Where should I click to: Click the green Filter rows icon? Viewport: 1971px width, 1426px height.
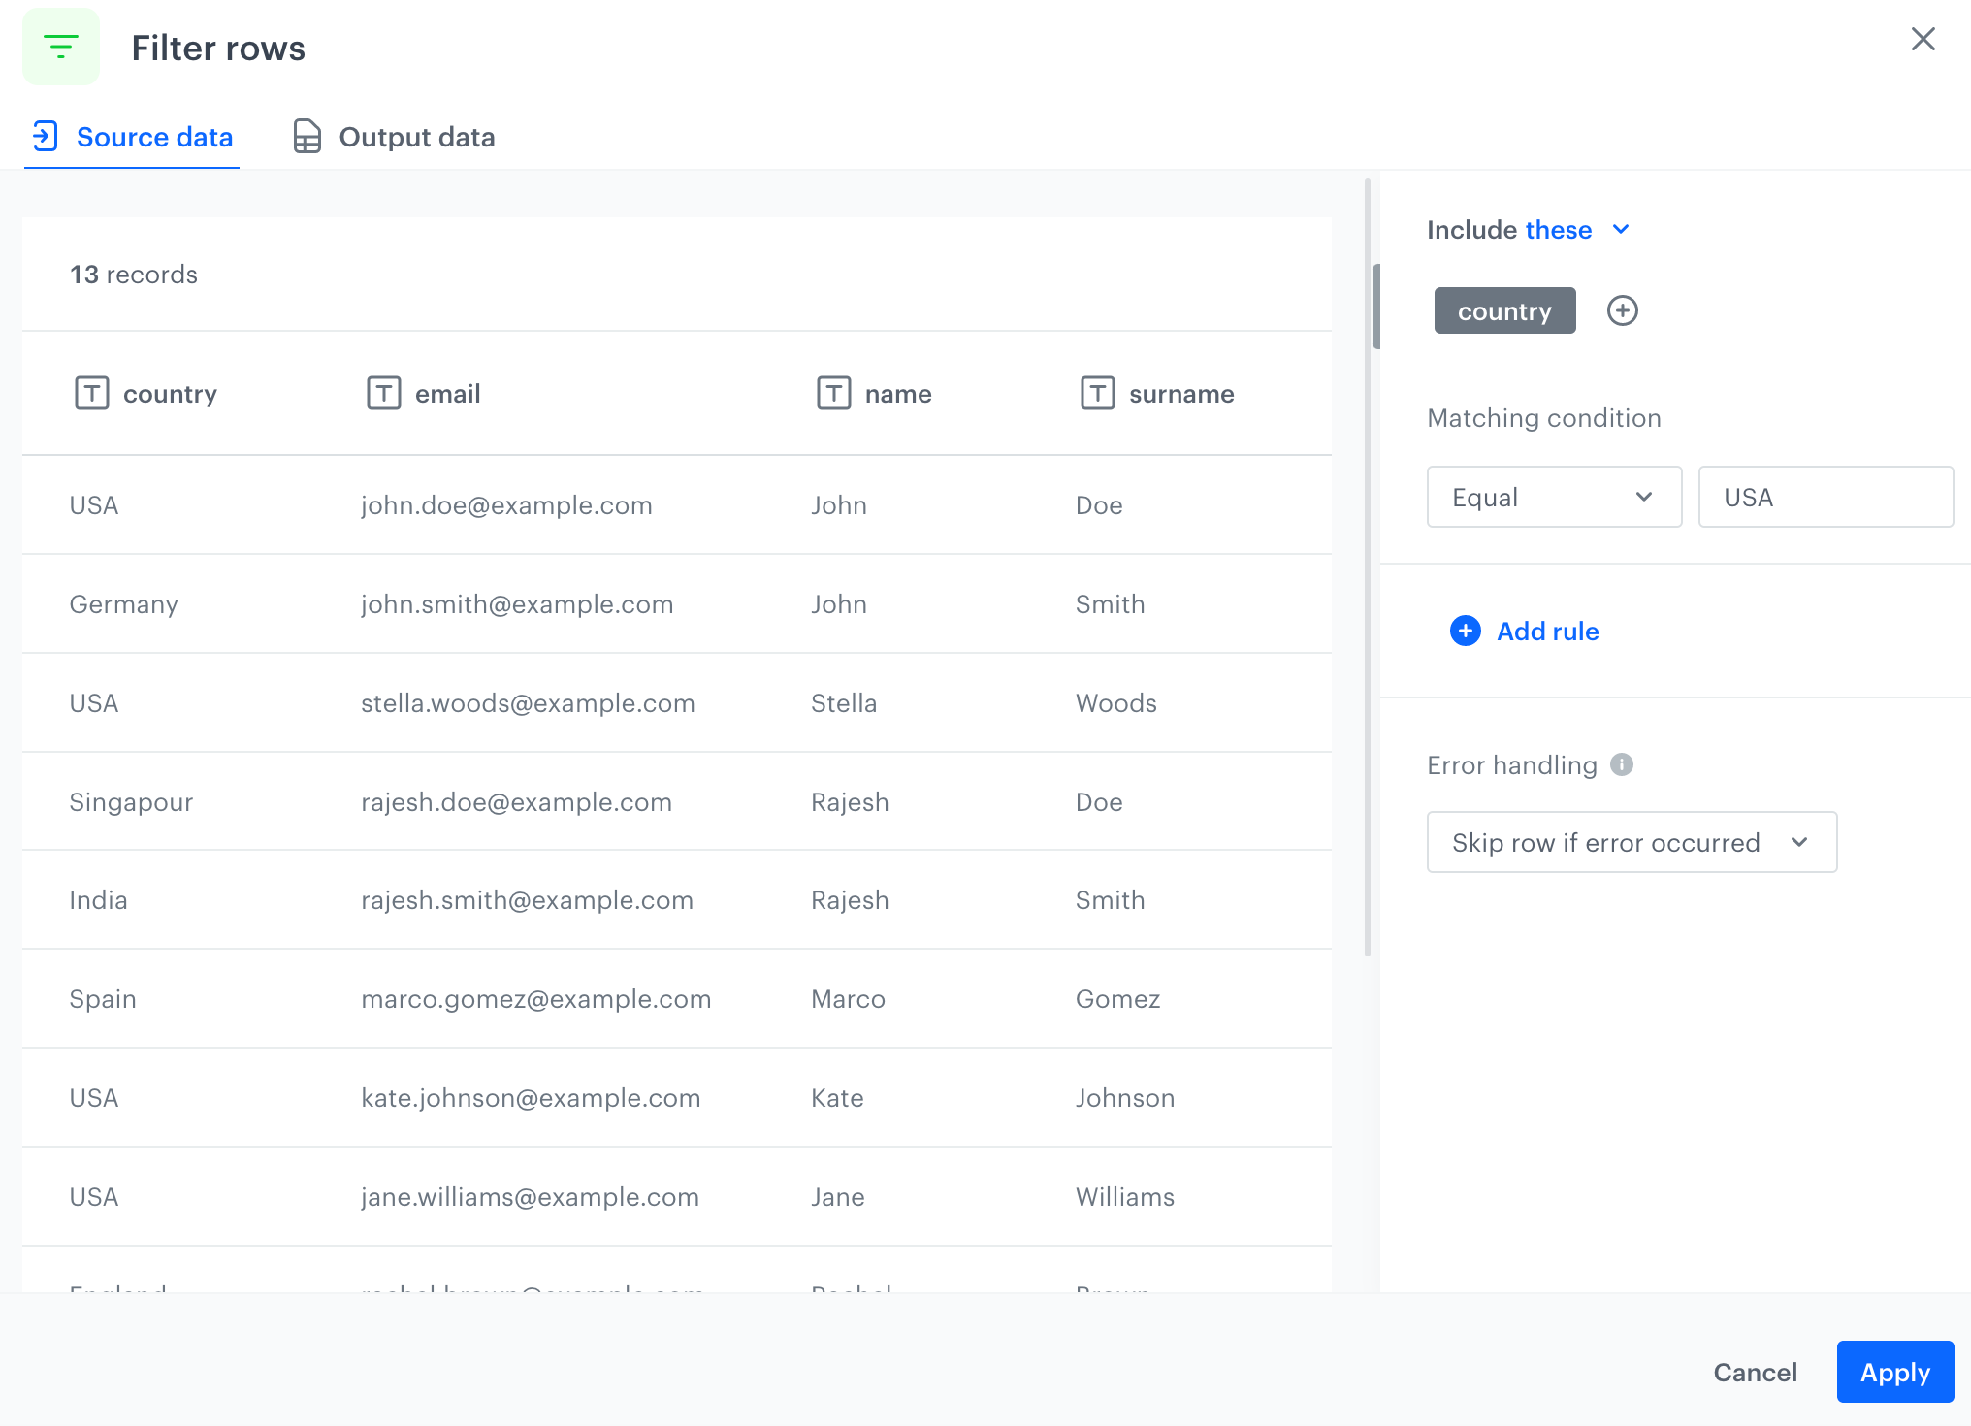61,47
